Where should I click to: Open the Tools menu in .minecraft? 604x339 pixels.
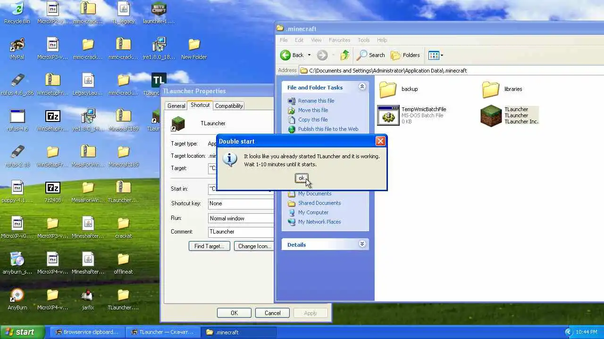click(363, 40)
